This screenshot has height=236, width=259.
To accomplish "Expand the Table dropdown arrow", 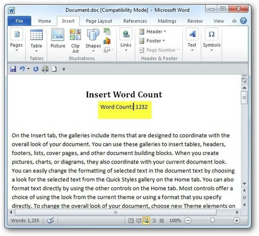I will (36, 51).
